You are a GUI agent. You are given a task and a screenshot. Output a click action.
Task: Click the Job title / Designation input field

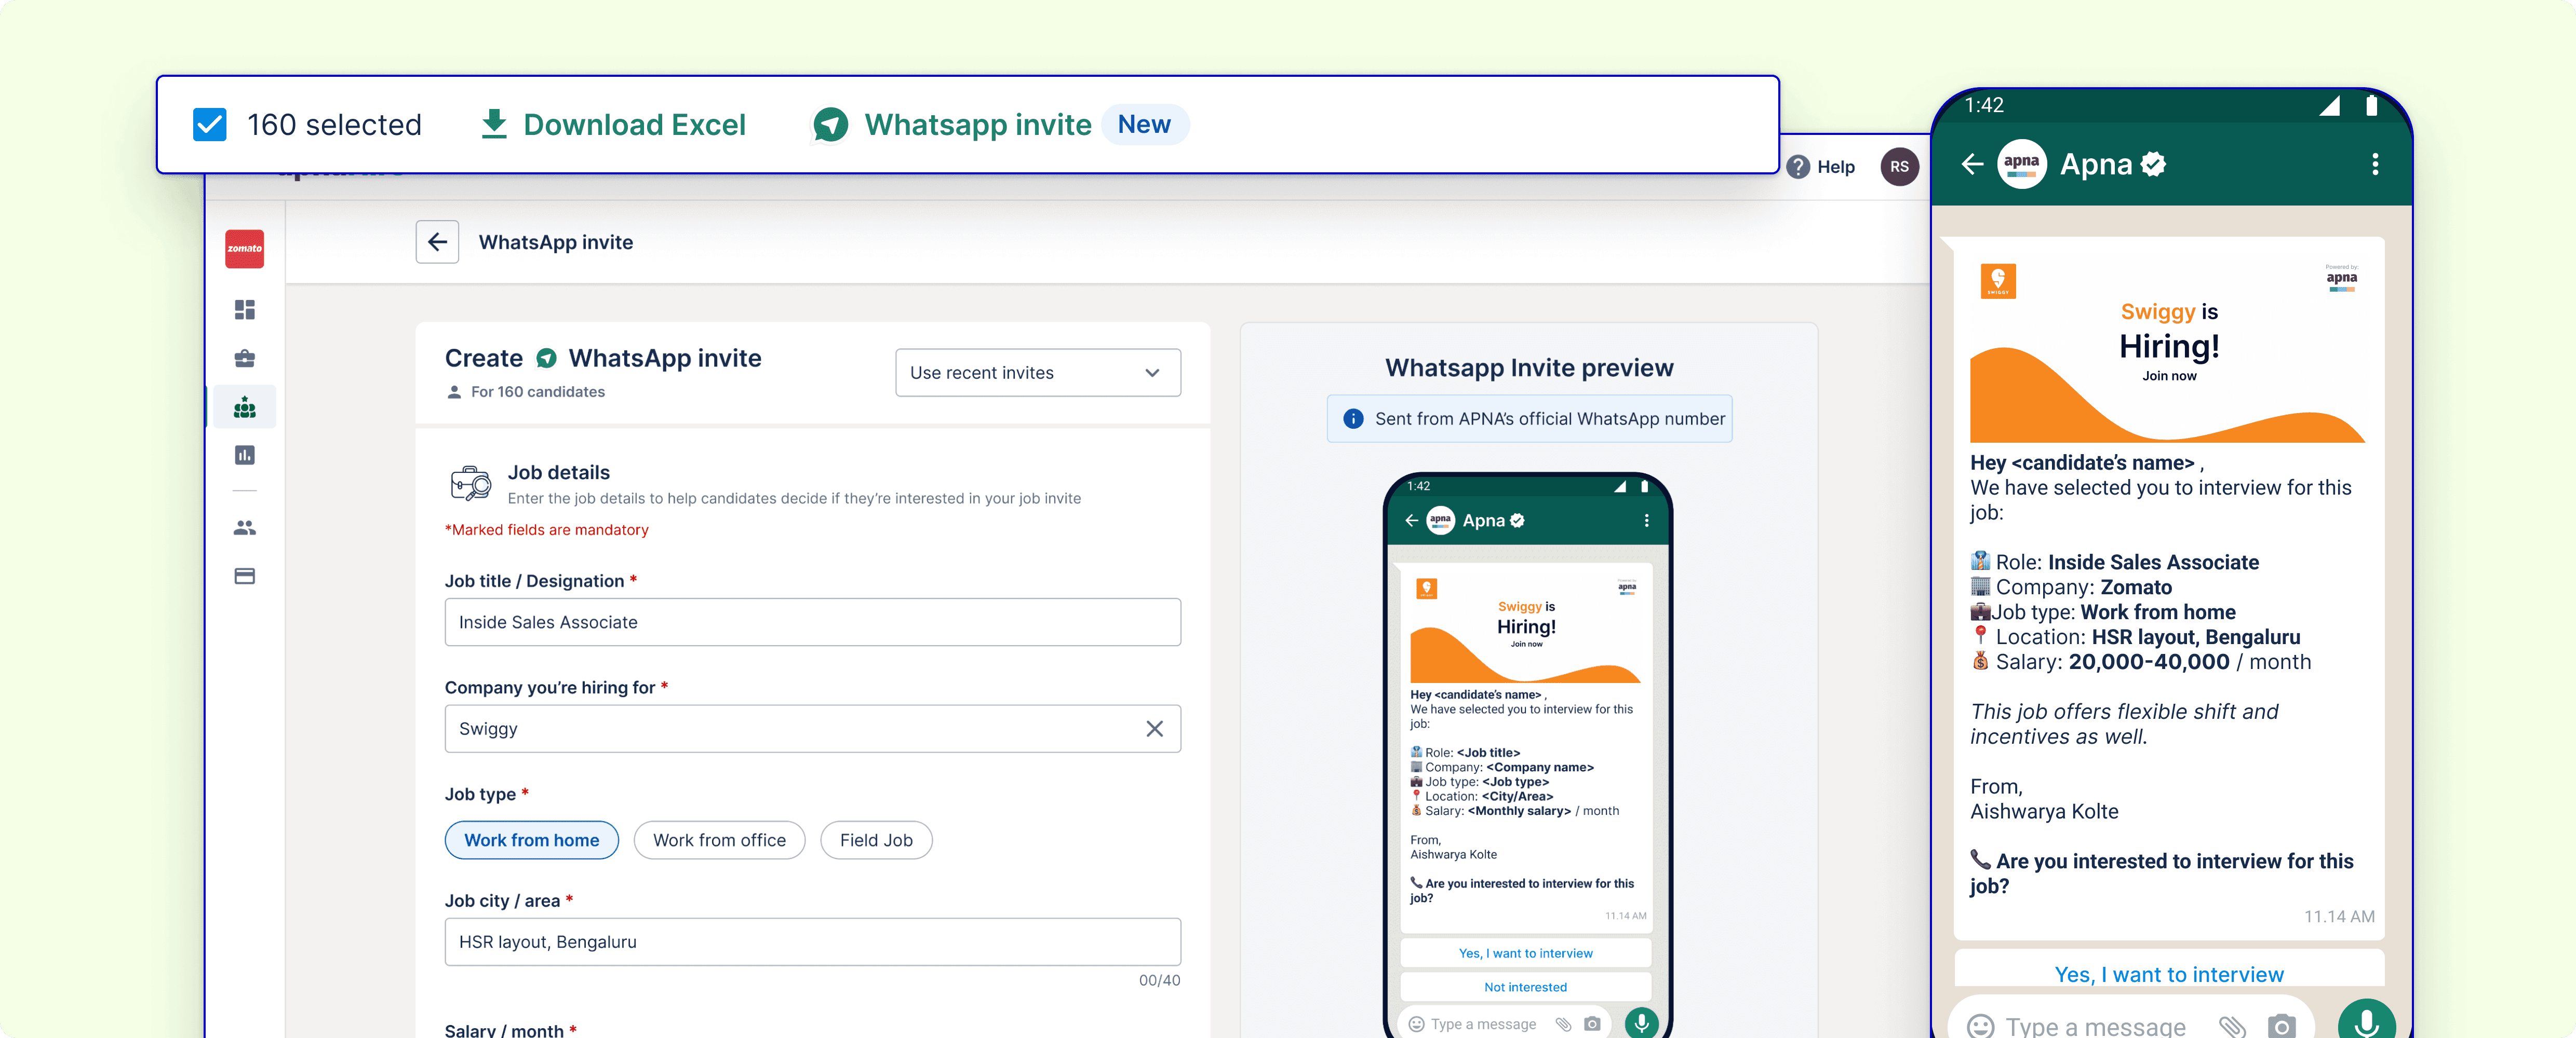tap(812, 622)
